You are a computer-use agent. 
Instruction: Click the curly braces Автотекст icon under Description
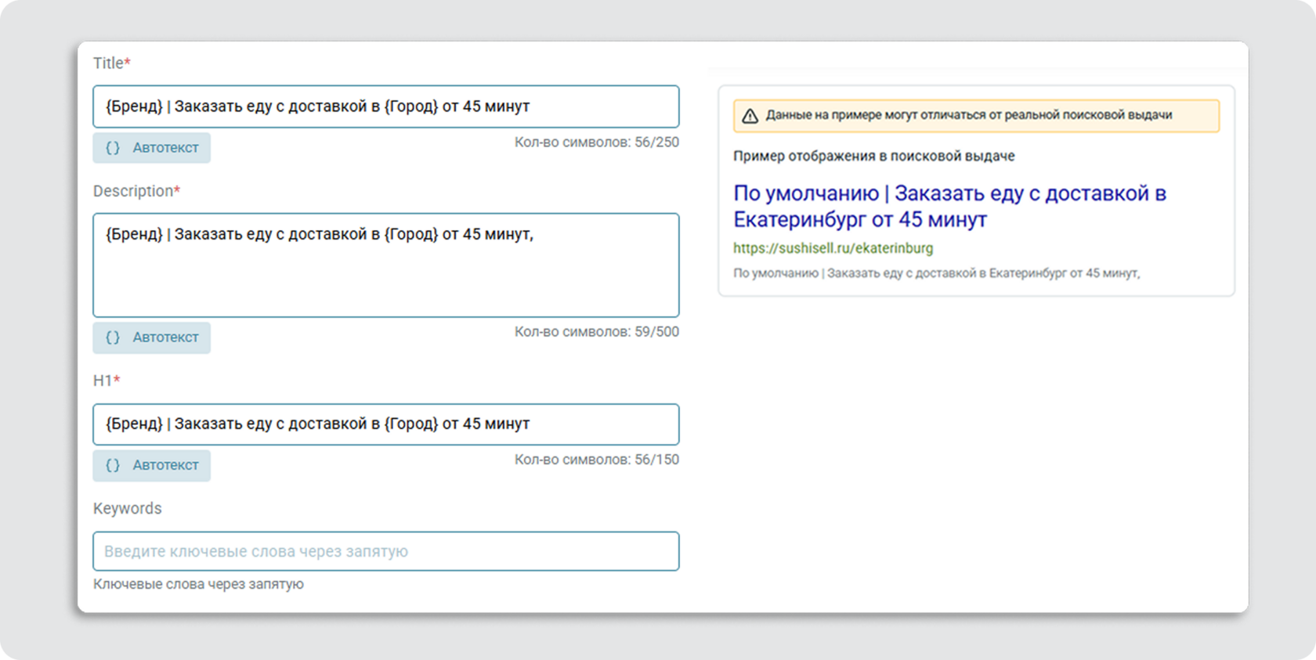click(113, 337)
